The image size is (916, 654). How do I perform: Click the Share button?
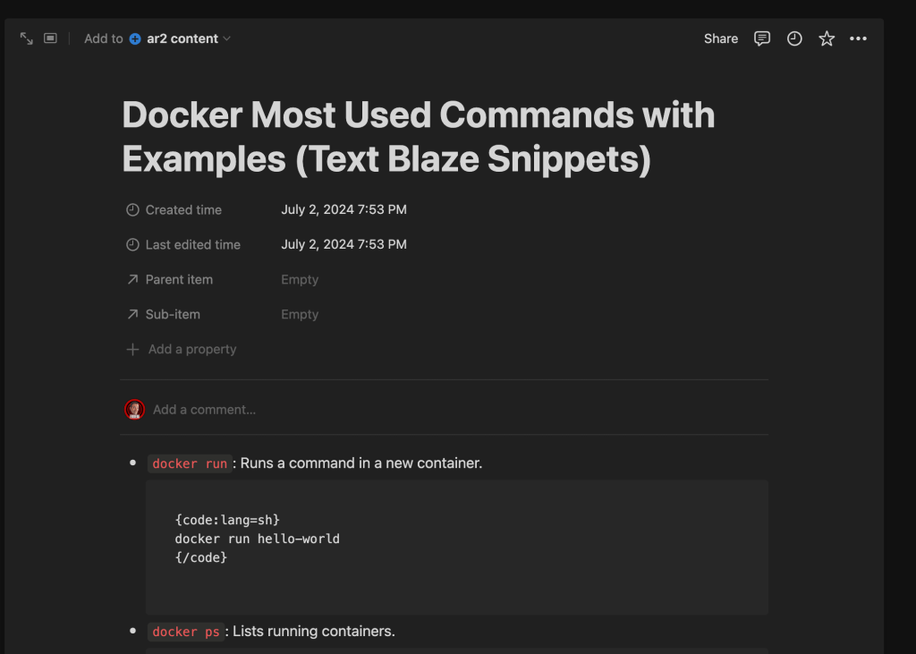720,38
